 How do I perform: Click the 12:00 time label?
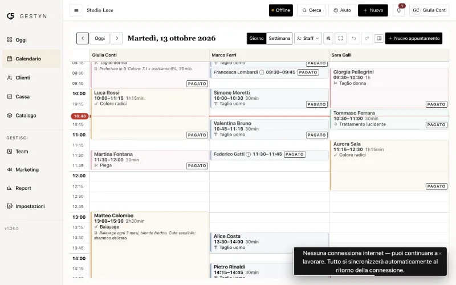79,176
